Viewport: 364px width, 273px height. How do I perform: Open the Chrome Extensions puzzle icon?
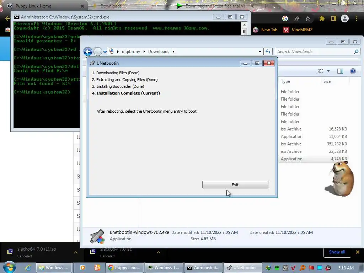point(322,18)
